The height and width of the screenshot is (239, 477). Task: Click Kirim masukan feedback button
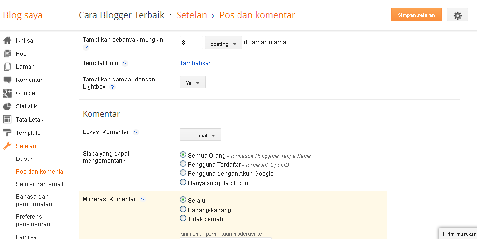458,234
